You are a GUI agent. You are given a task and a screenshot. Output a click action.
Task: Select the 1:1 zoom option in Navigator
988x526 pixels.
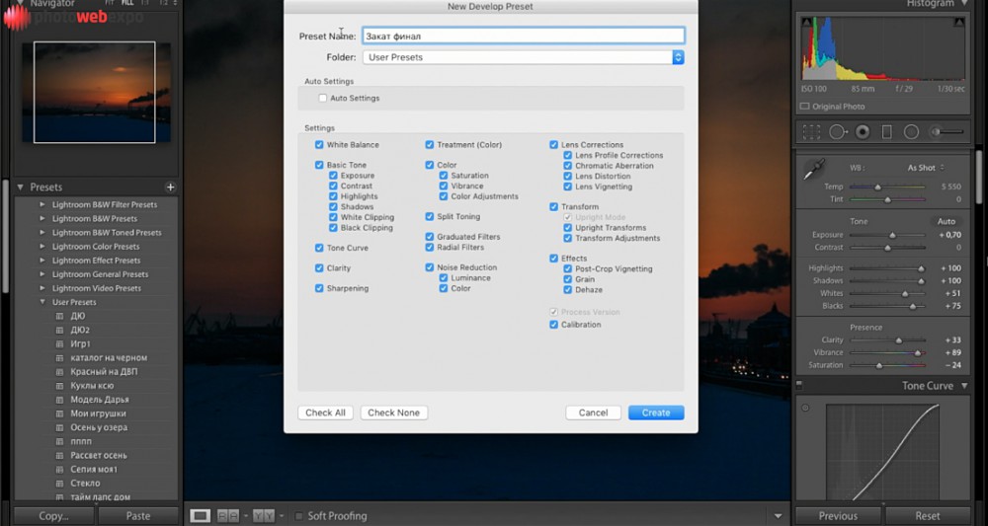(x=145, y=3)
